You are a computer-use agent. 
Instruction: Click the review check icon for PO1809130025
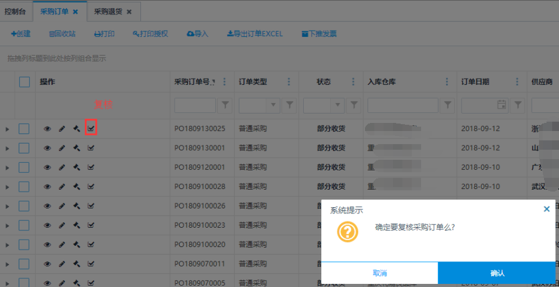coord(91,129)
